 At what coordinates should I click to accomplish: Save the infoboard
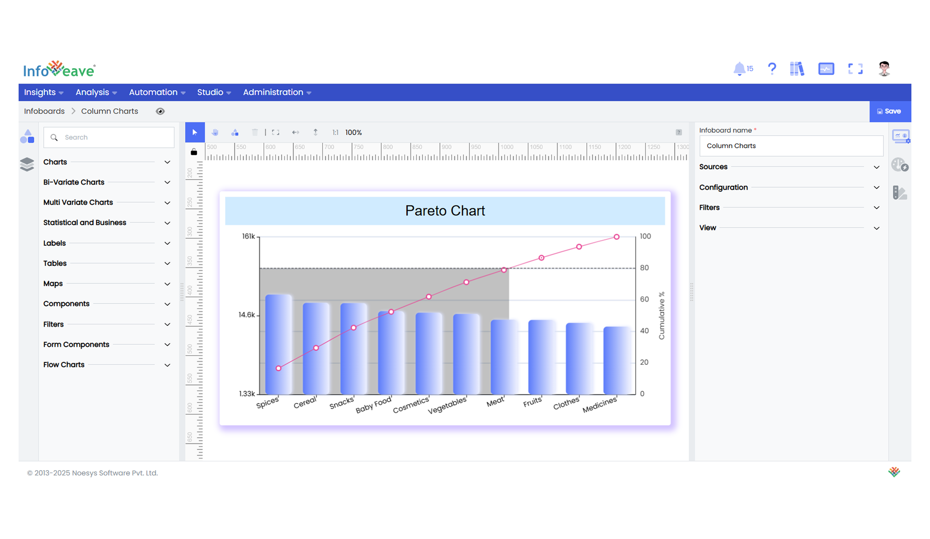(x=890, y=112)
